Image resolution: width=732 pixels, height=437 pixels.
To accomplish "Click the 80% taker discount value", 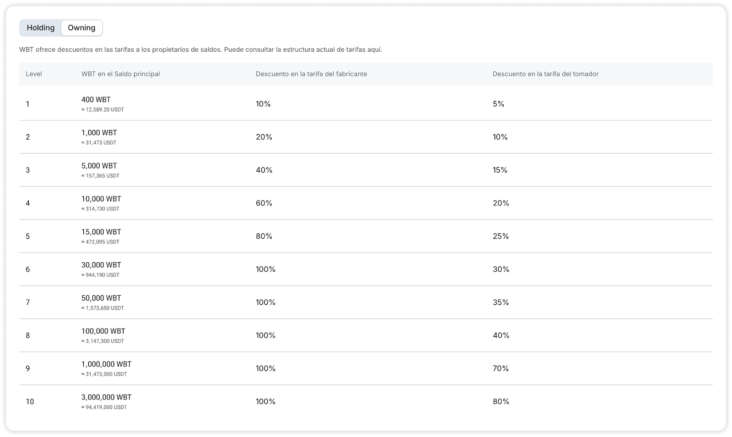I will [x=501, y=401].
